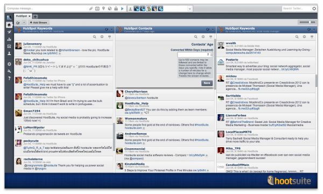Click filter icon in HubSpot Contacts stream
Screen dimensions: 323x194
[210, 37]
